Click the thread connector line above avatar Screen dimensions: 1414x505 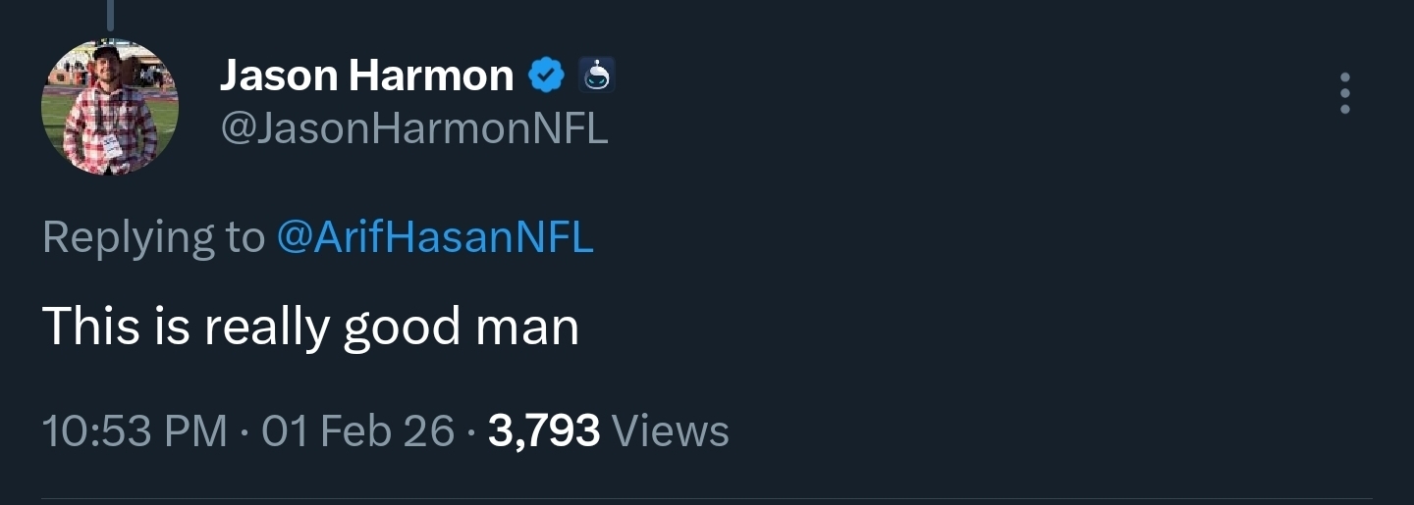click(x=110, y=14)
